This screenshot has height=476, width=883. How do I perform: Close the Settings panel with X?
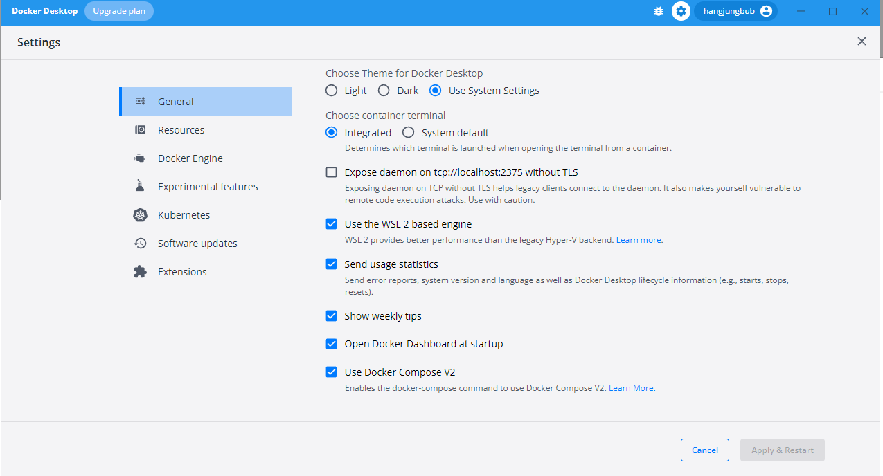tap(862, 42)
